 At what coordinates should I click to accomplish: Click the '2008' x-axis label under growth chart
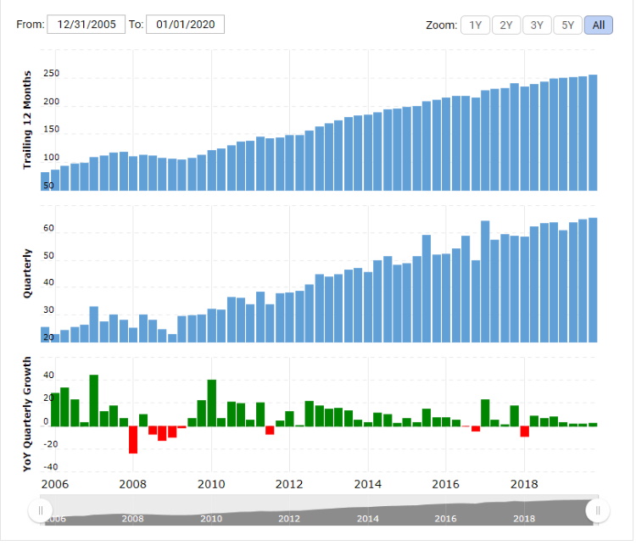point(132,484)
